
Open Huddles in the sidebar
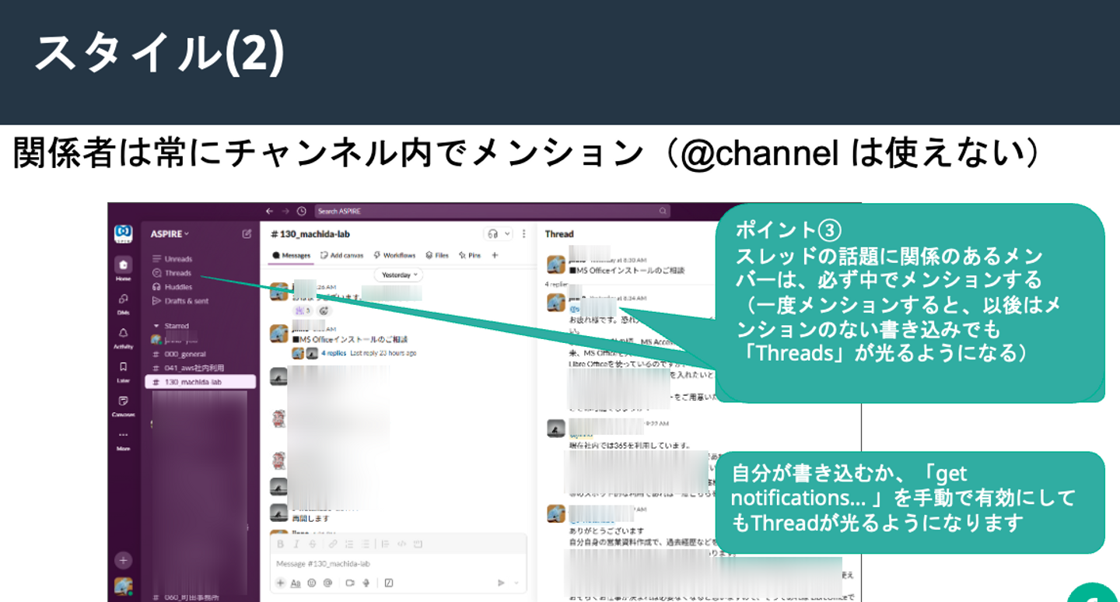tap(172, 287)
